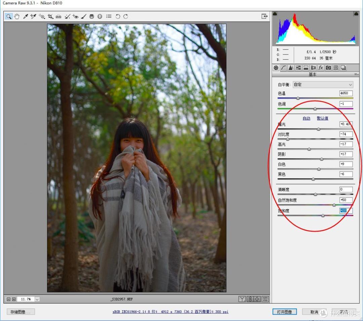Select the Spot Removal tool
Viewport: 363px width, 321px height.
[x=67, y=16]
